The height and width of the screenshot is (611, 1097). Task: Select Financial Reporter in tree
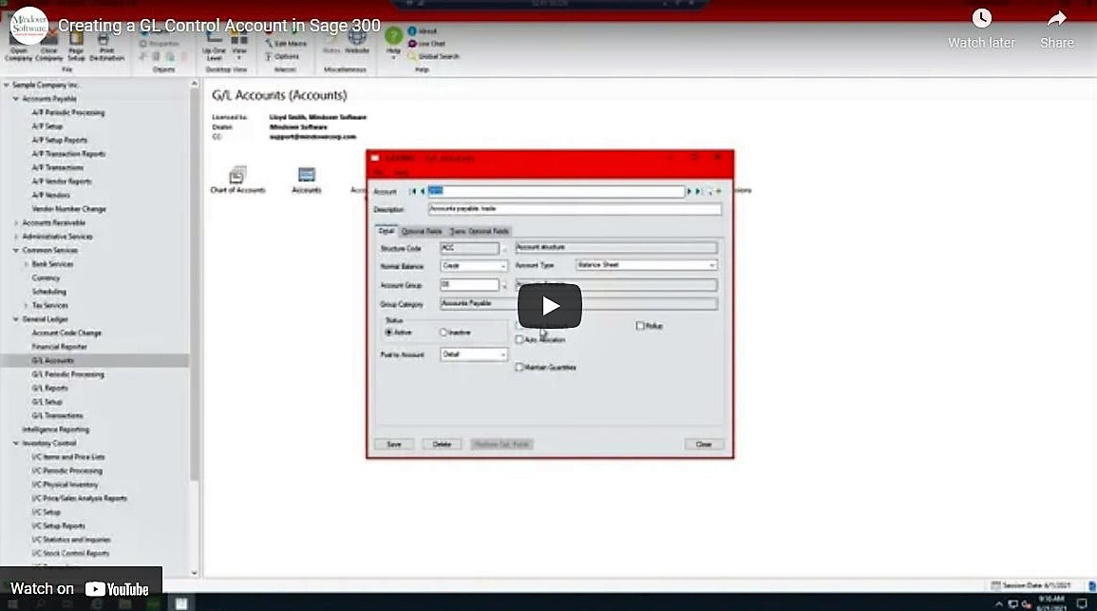[x=60, y=347]
